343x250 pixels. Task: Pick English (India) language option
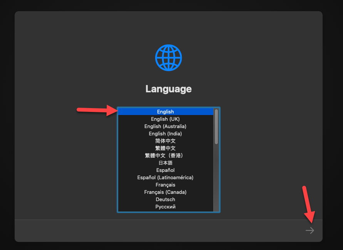pyautogui.click(x=165, y=133)
